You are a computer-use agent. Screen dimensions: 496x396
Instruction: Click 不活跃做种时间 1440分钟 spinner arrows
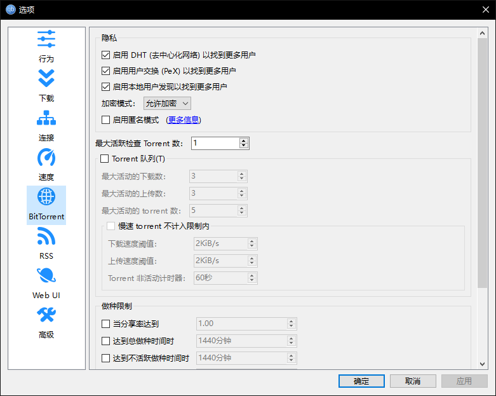click(x=292, y=358)
